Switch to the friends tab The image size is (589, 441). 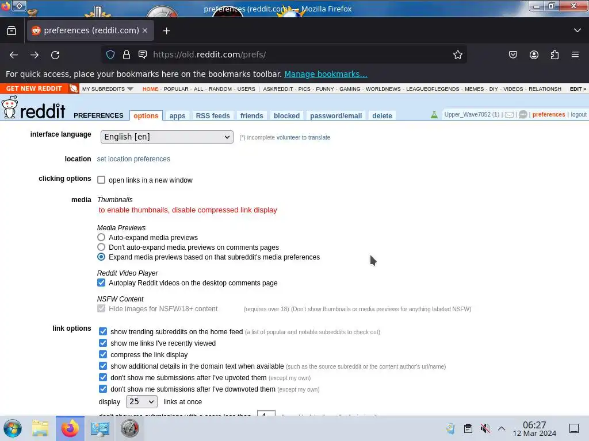[252, 116]
